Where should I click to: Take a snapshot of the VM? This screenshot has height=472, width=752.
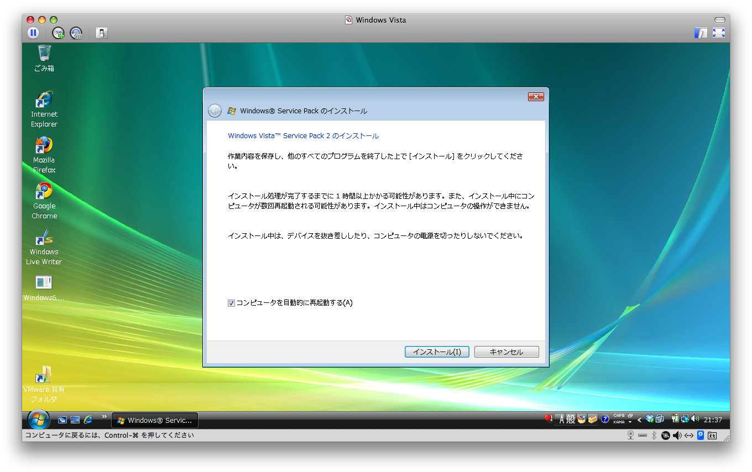[58, 33]
